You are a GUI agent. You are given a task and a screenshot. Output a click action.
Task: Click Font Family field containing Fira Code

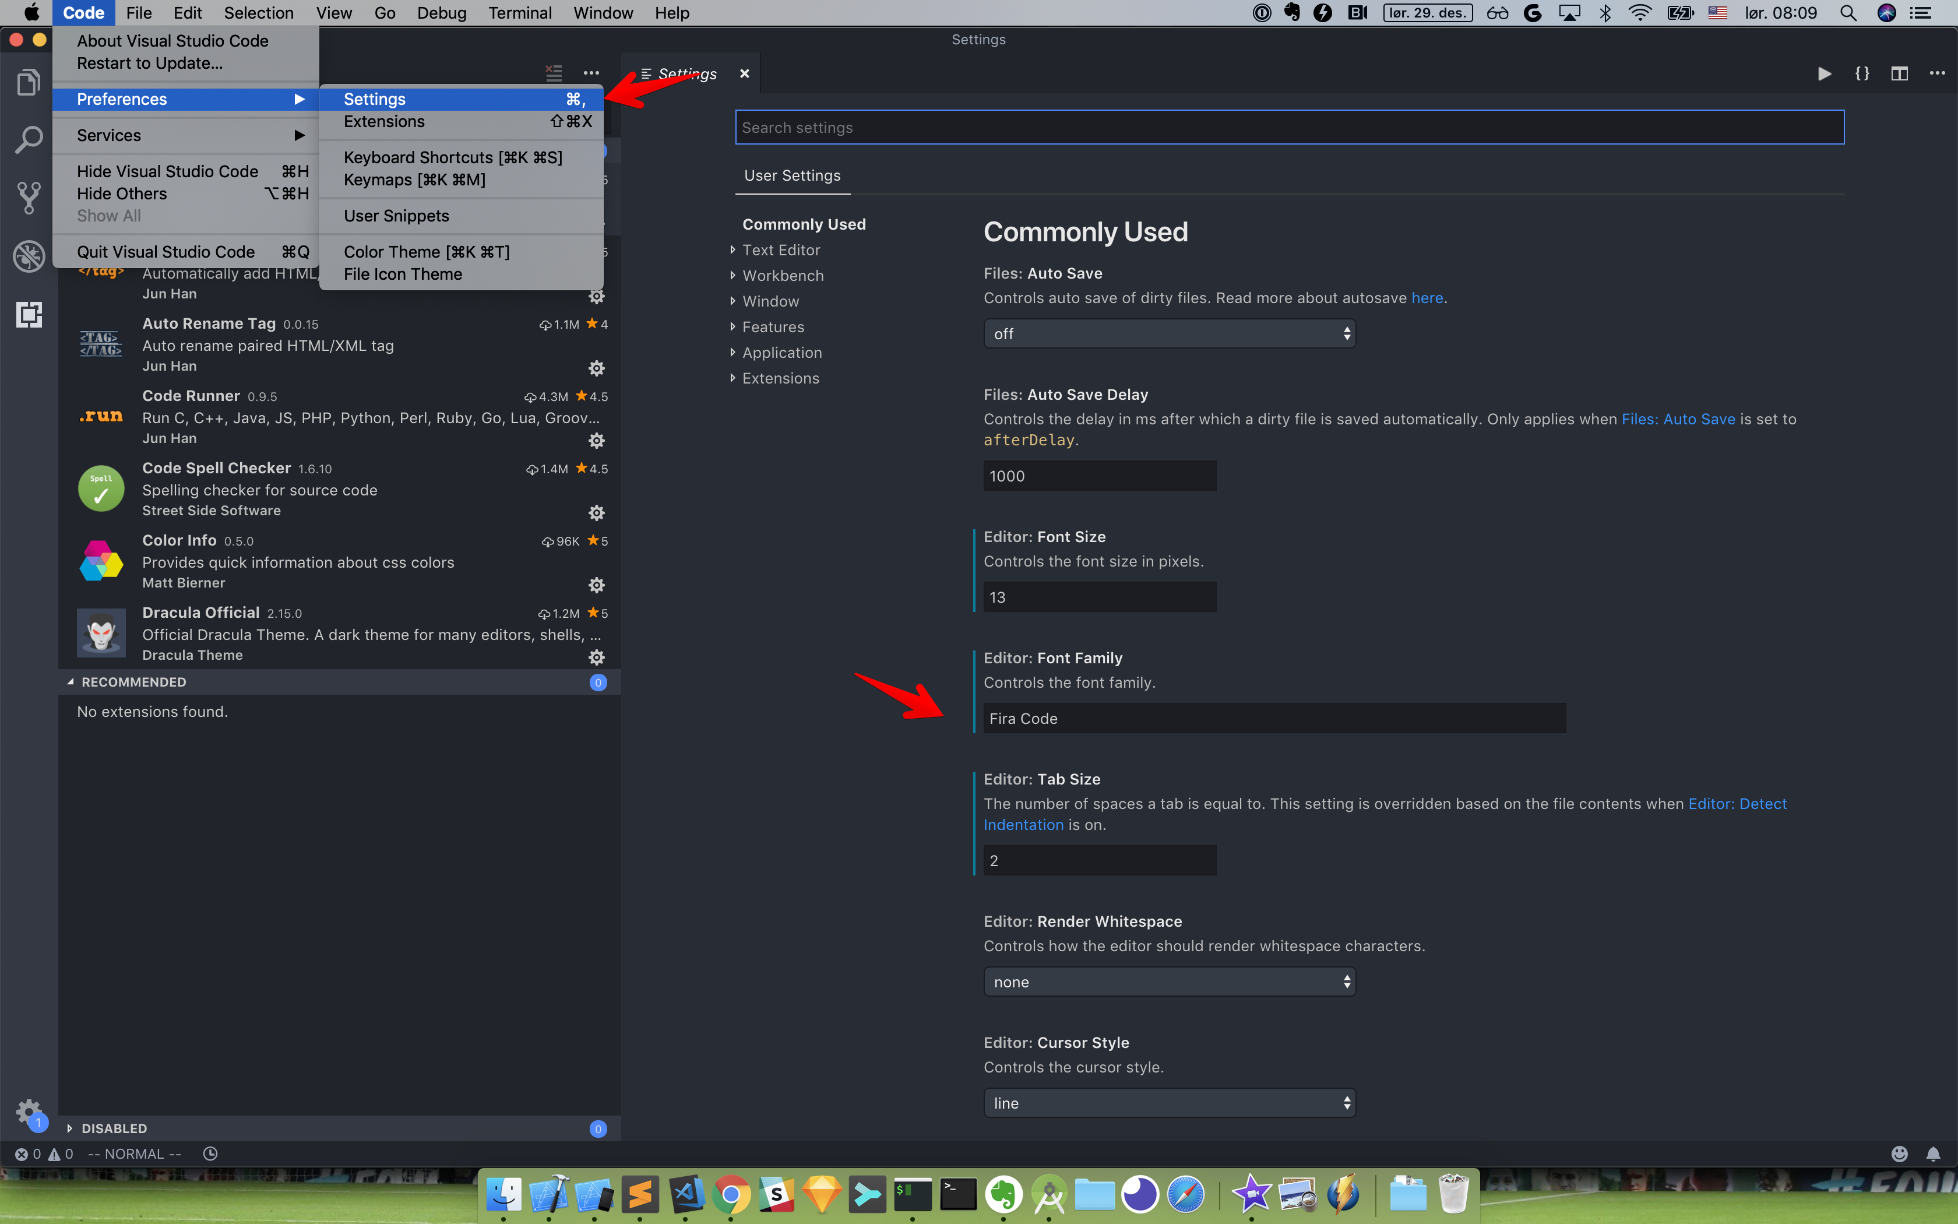click(1274, 718)
